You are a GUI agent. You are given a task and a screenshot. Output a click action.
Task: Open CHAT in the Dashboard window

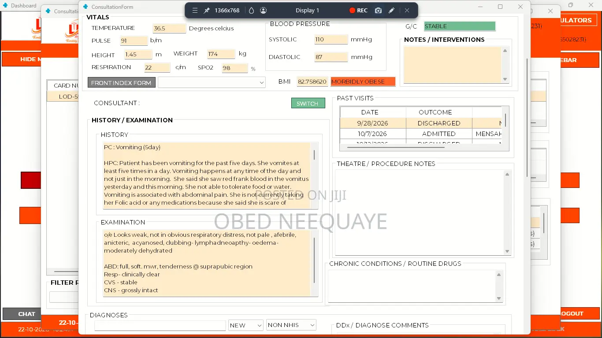click(x=22, y=314)
